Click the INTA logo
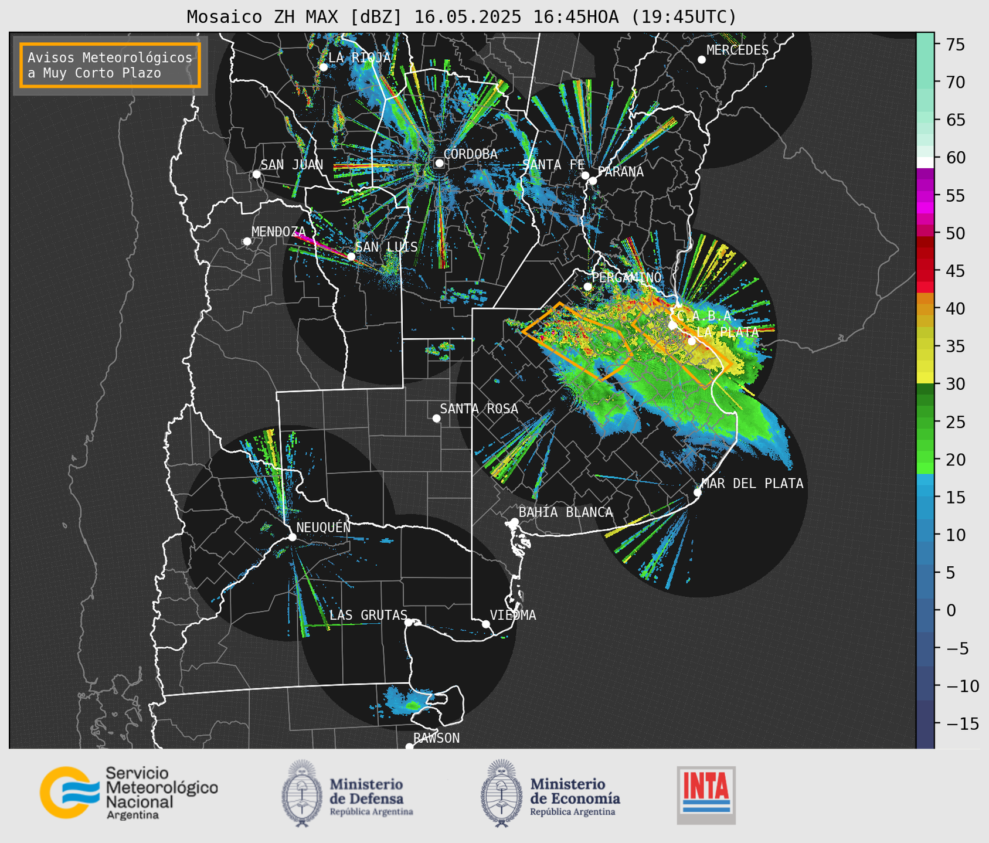This screenshot has width=989, height=843. (x=706, y=795)
